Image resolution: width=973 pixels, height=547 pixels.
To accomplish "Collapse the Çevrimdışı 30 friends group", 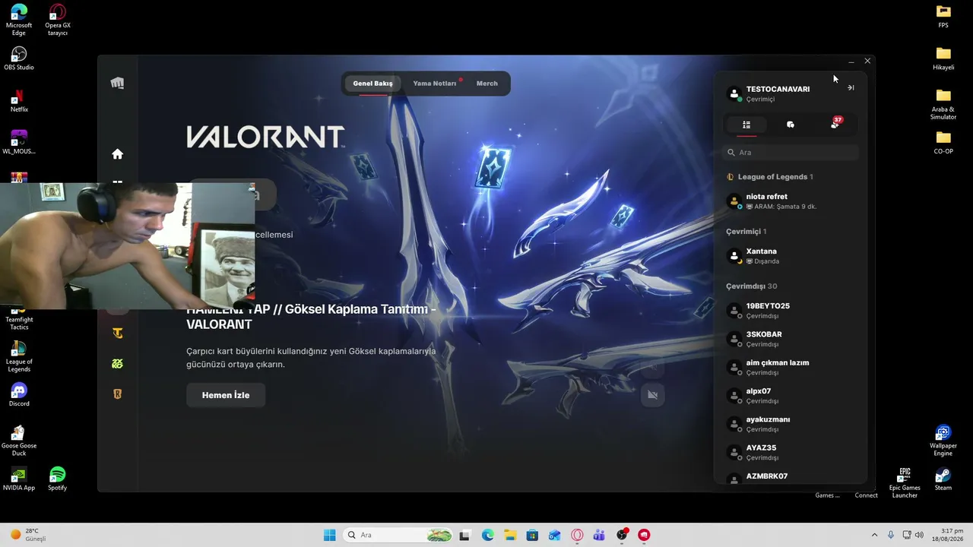I will [751, 286].
